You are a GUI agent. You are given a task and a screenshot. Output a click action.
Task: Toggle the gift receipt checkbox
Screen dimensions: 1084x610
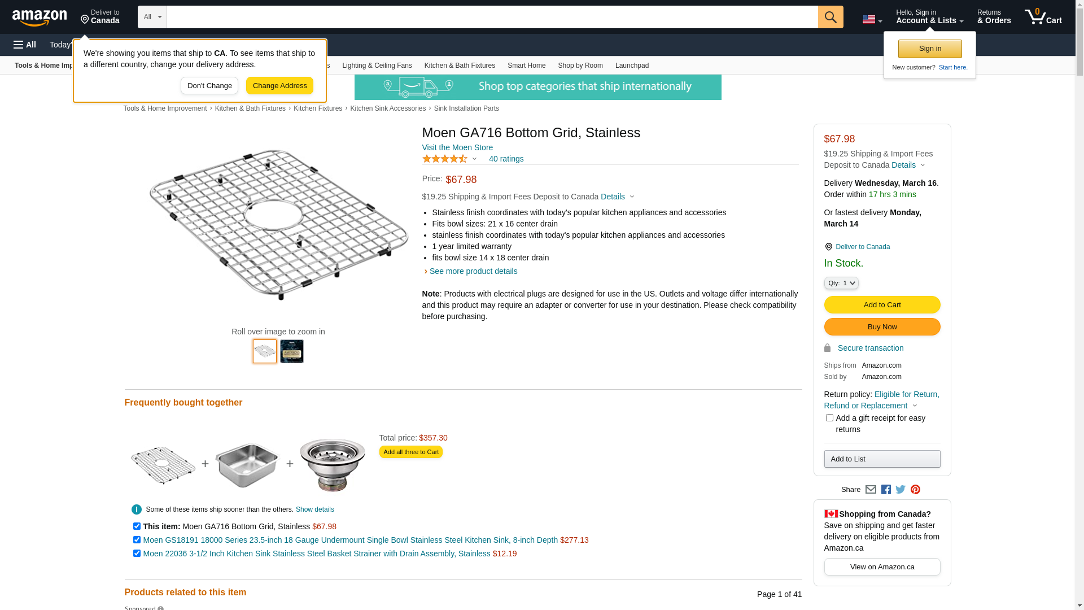tap(829, 418)
